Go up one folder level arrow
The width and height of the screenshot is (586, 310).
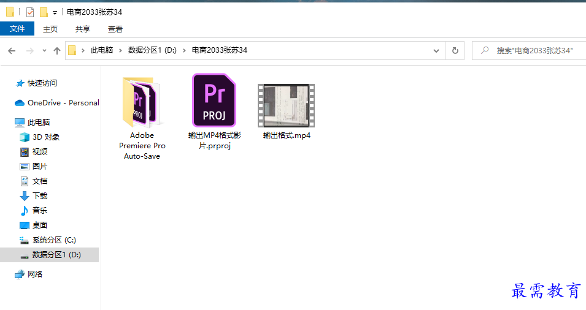click(57, 51)
